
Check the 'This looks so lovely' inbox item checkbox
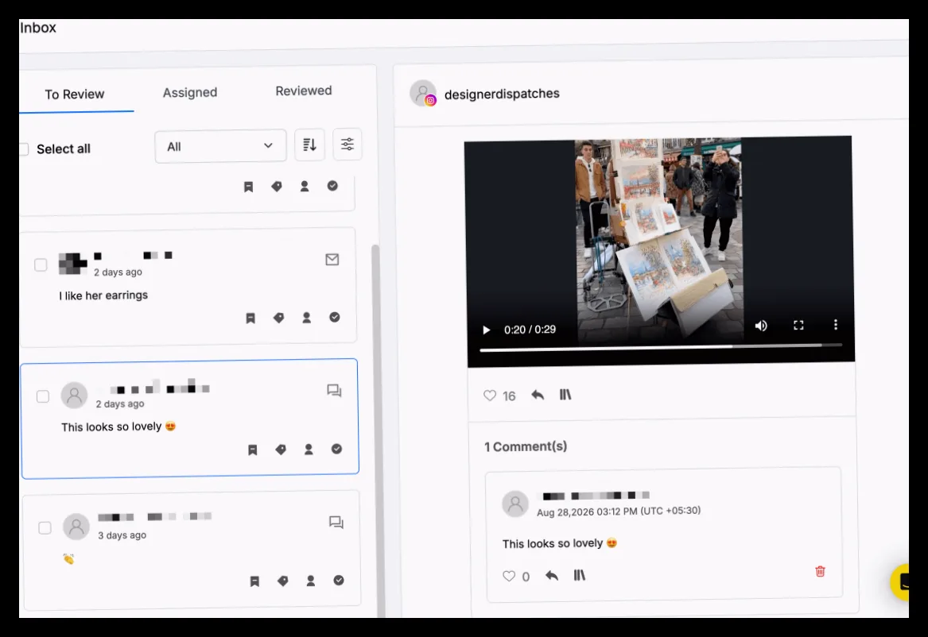tap(43, 396)
